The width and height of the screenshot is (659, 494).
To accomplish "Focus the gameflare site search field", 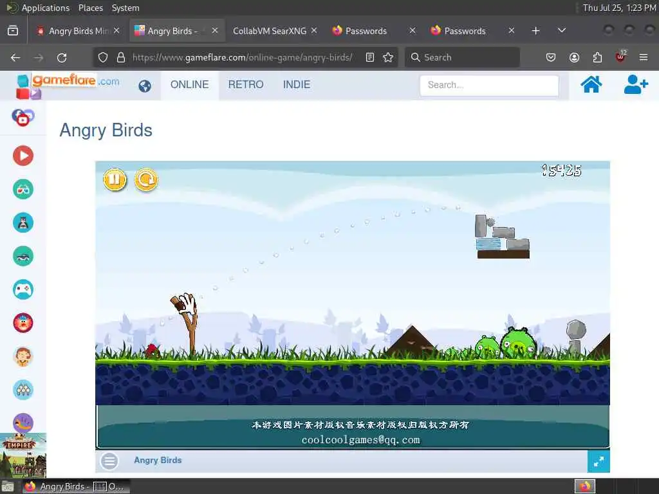I will click(489, 86).
